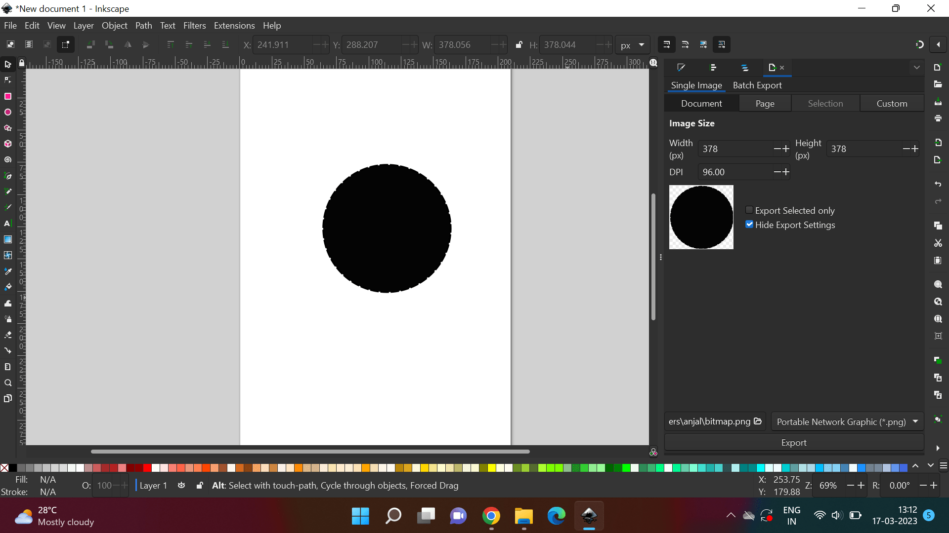Pick the red swatch in palette
Image resolution: width=949 pixels, height=533 pixels.
pyautogui.click(x=147, y=468)
